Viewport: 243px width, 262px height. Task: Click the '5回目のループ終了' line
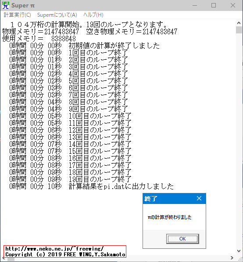[68, 81]
